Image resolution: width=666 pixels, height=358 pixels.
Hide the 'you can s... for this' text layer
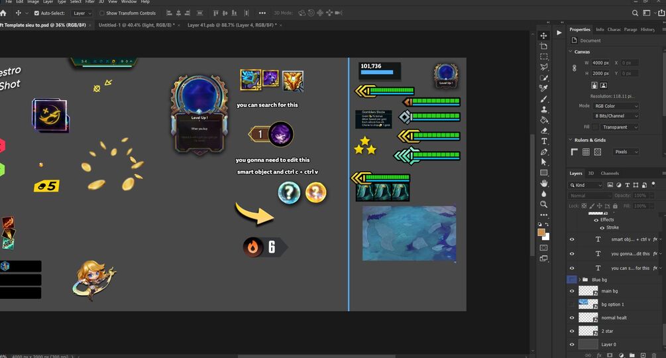[x=572, y=268]
